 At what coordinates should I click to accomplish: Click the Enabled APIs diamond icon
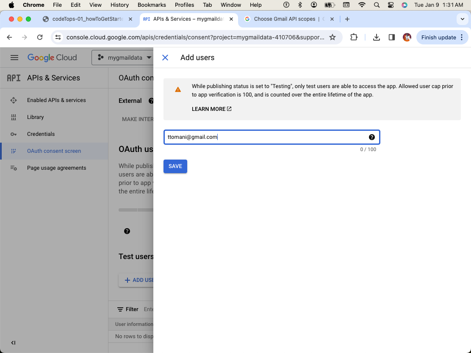tap(14, 100)
